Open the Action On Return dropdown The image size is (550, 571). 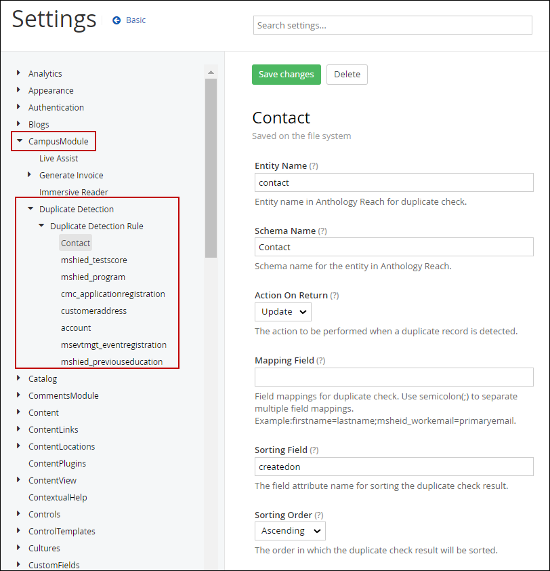pos(283,312)
